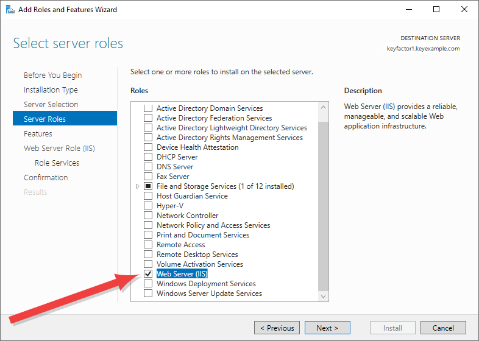
Task: Click the roles list scrollbar thumb
Action: pyautogui.click(x=323, y=206)
